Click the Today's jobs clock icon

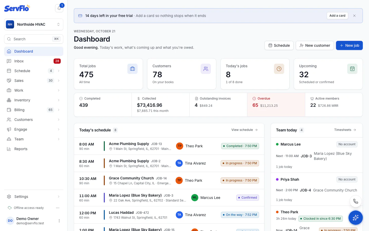(279, 69)
